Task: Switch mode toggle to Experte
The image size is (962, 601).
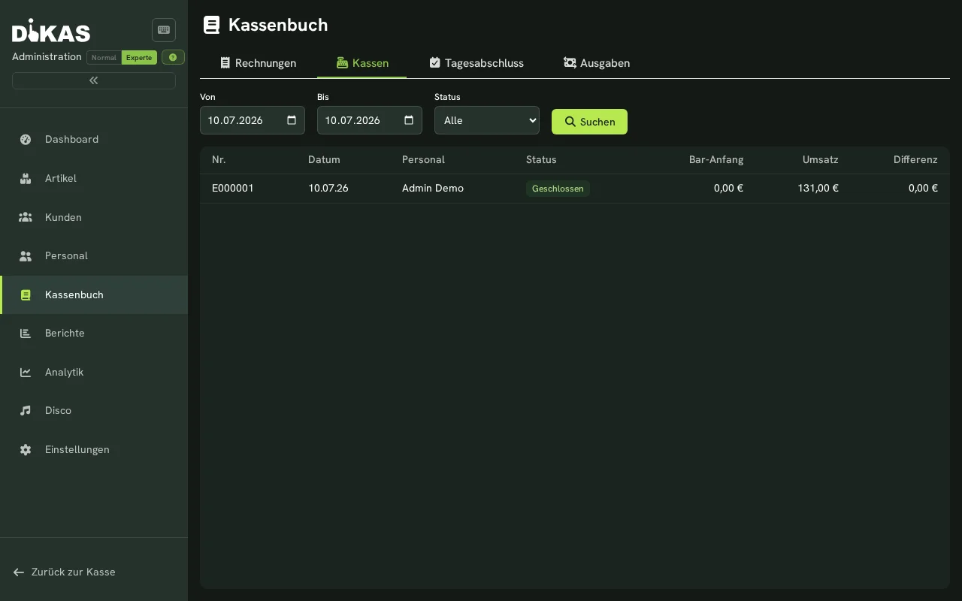Action: [139, 58]
